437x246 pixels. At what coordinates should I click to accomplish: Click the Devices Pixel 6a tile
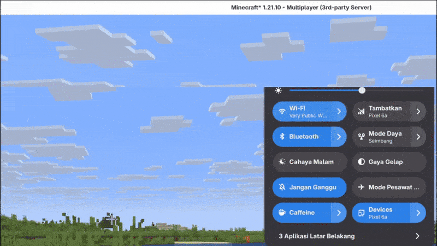coord(381,213)
